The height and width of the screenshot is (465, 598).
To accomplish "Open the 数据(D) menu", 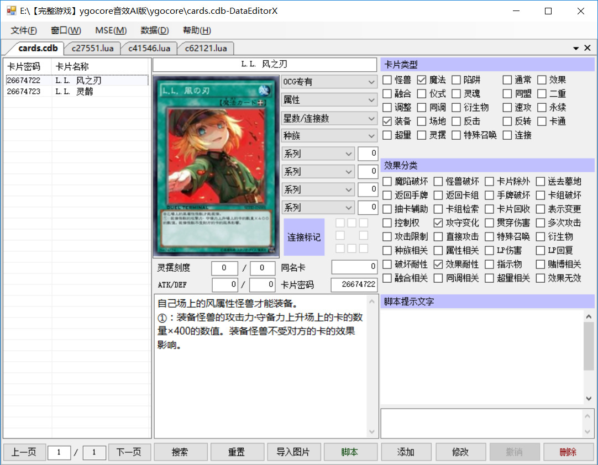I will point(154,30).
